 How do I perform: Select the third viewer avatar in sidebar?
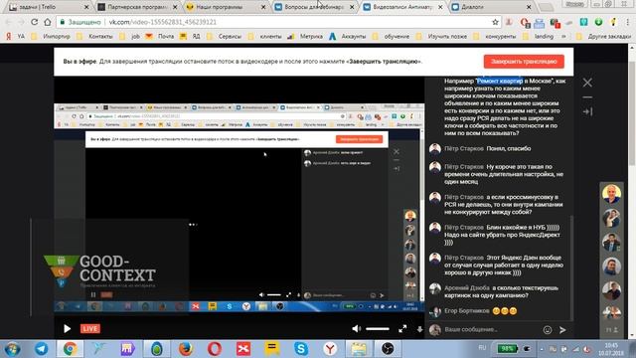(611, 243)
